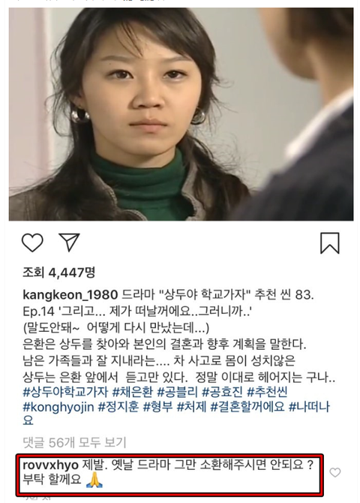Open hashtag #konghyojin

(x=58, y=407)
